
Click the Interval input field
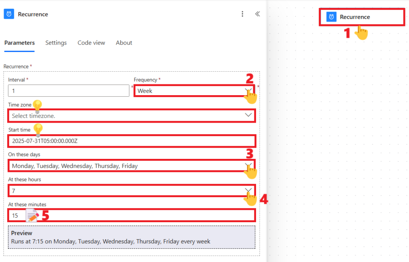tap(68, 91)
